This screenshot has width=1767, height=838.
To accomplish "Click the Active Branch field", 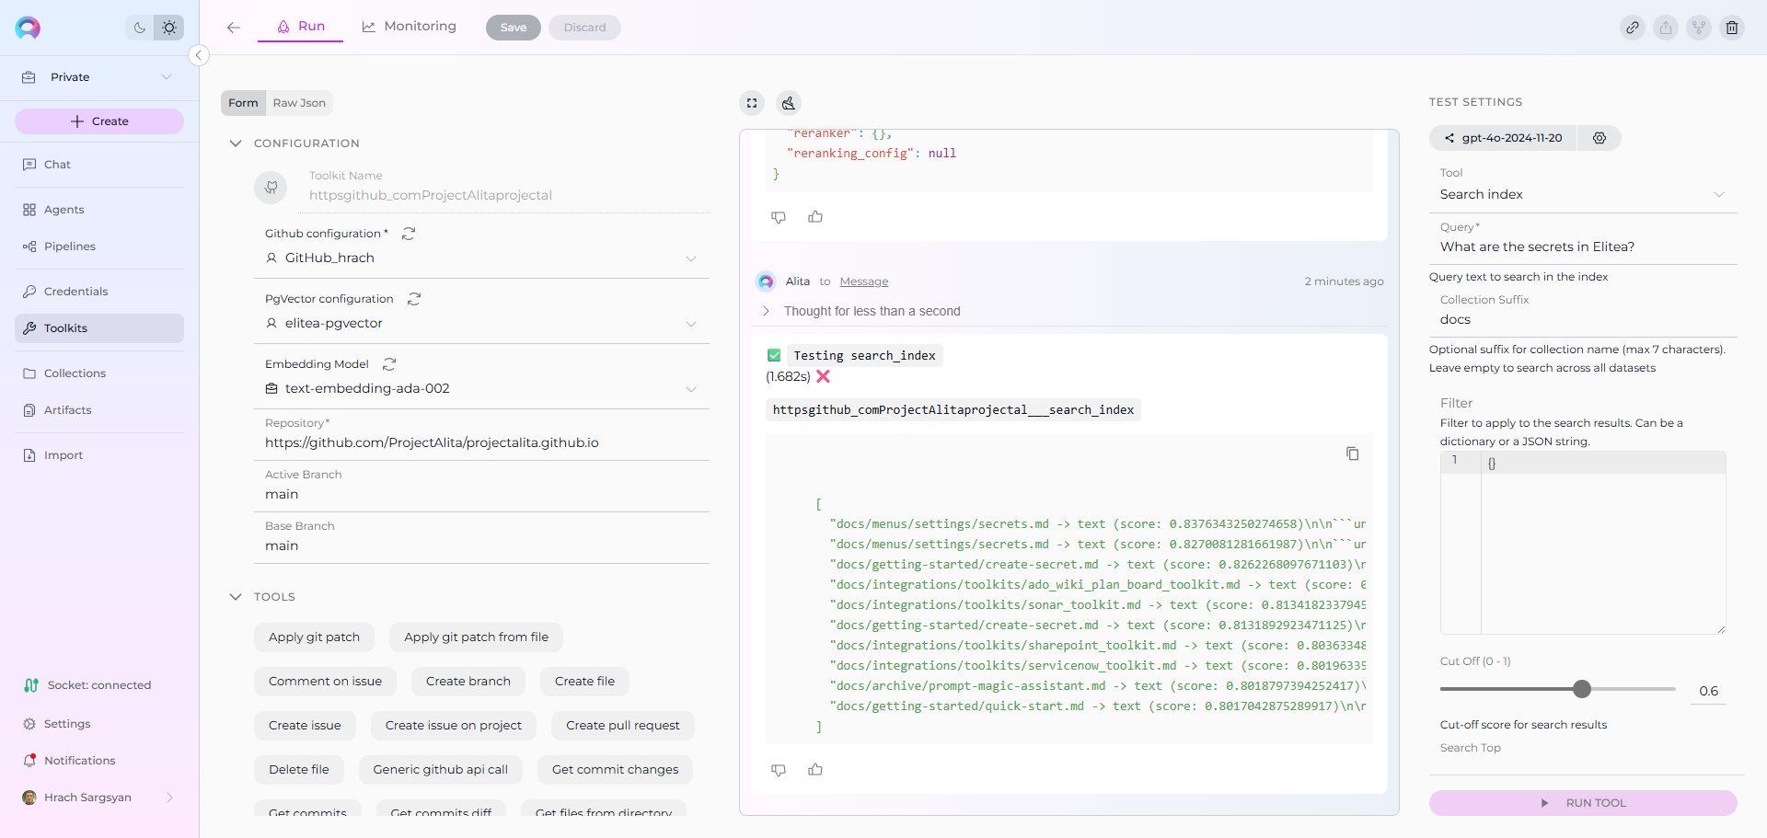I will pyautogui.click(x=481, y=494).
